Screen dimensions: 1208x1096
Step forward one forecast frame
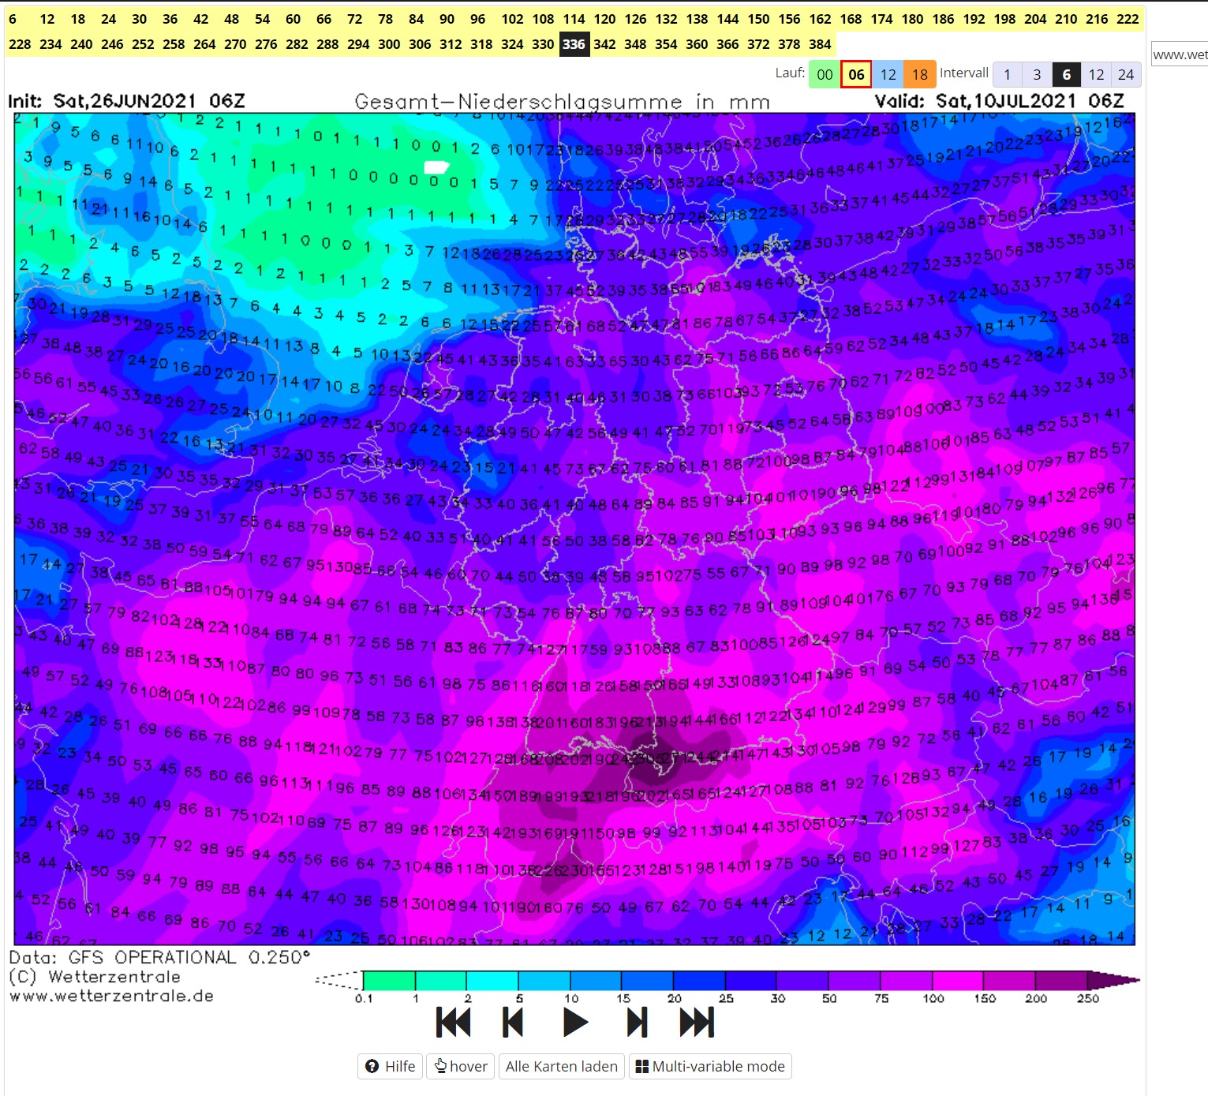click(x=637, y=1023)
